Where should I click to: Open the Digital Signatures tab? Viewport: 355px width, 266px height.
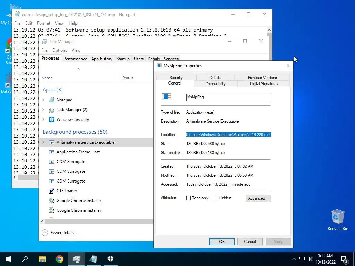(x=264, y=84)
